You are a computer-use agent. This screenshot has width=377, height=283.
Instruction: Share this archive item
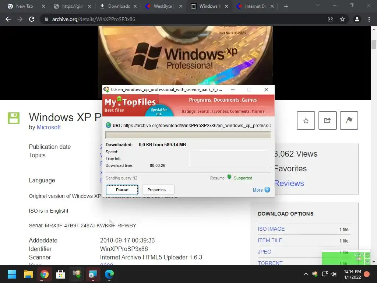click(x=327, y=120)
